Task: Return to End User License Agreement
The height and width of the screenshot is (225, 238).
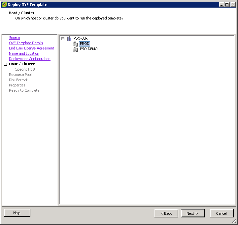Action: point(32,48)
